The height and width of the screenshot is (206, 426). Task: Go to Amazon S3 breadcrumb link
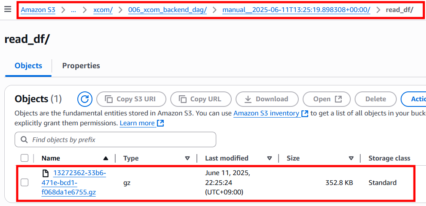coord(38,10)
